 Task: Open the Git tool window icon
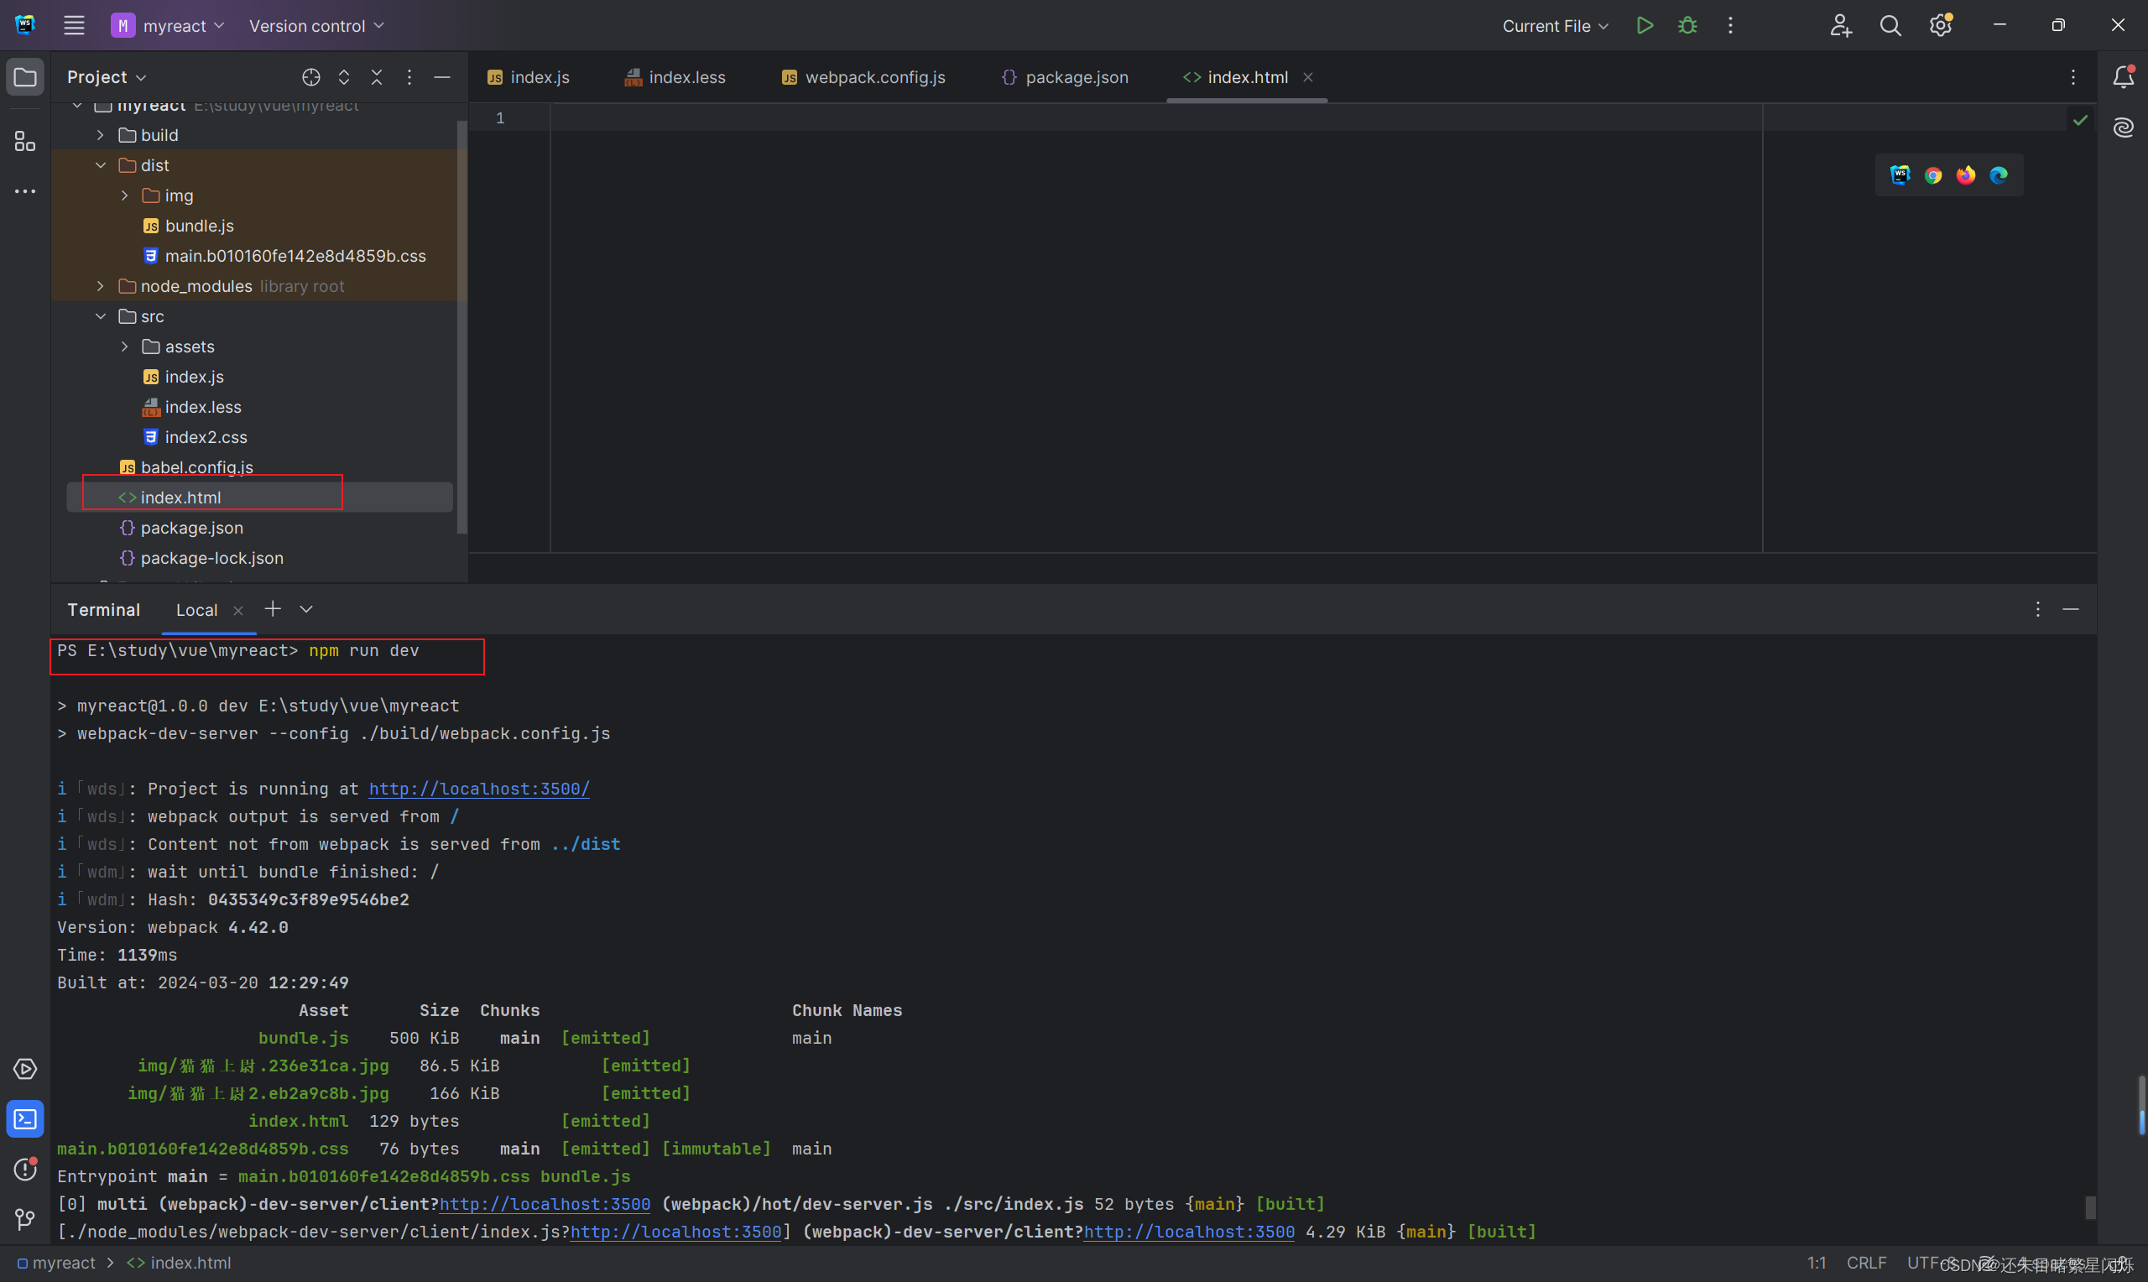[25, 1219]
